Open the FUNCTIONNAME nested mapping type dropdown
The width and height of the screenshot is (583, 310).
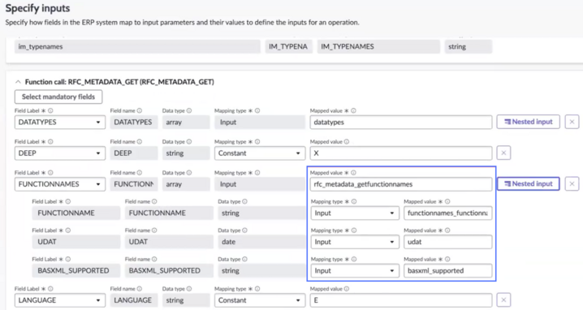tap(355, 213)
